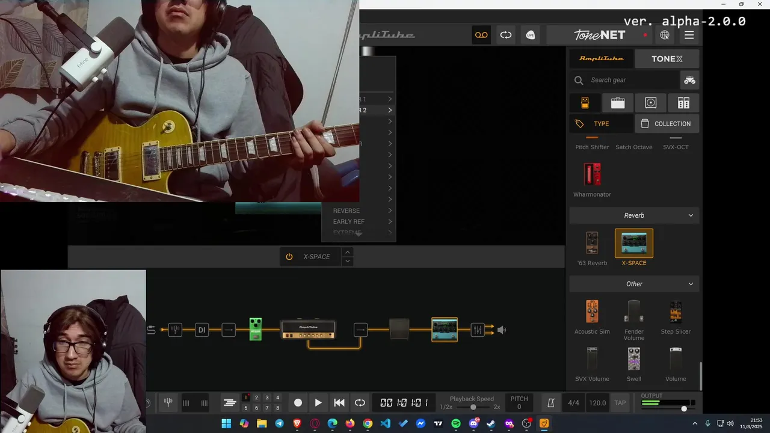This screenshot has height=433, width=770.
Task: Click the custom shop icon beside search
Action: pyautogui.click(x=689, y=80)
